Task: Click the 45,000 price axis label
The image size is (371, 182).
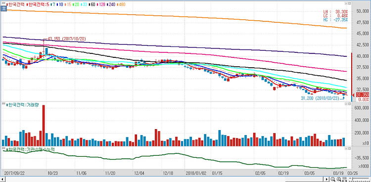Action: point(362,34)
